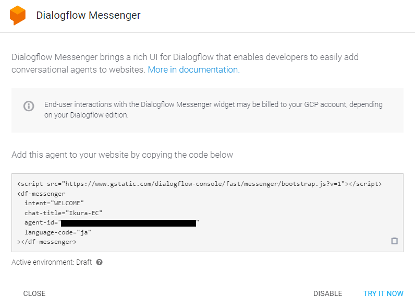The image size is (415, 307).
Task: Close the Dialogflow Messenger dialog
Action: point(34,293)
